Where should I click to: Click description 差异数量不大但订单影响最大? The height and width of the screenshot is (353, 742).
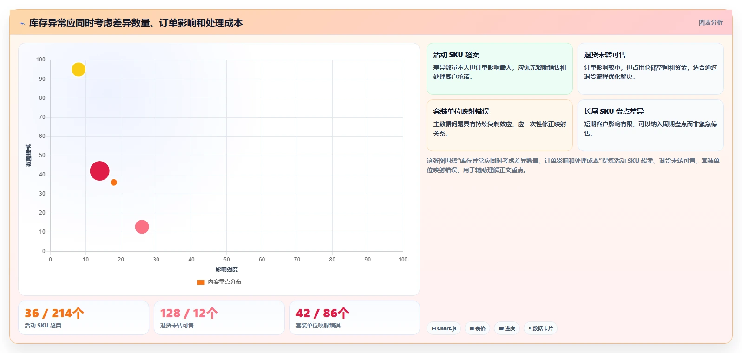[499, 72]
